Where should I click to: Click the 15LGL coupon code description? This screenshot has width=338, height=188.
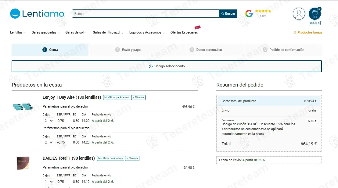258,129
